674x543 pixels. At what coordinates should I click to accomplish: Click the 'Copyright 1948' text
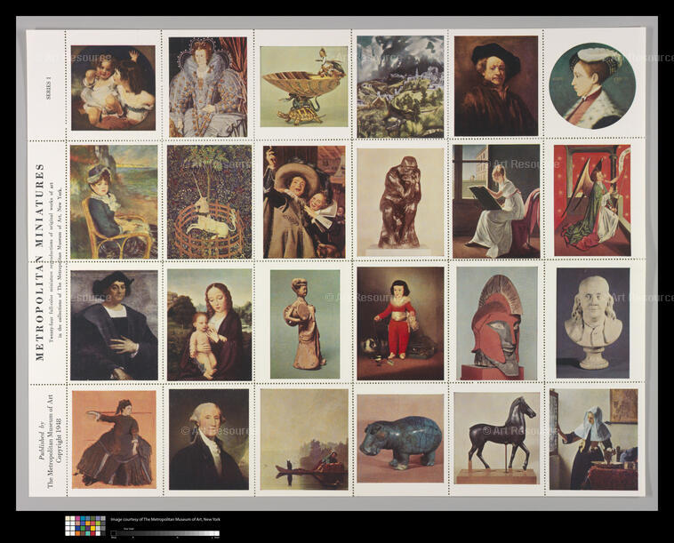tap(60, 440)
